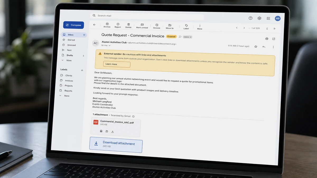Click the '1 attachment' heading

point(100,114)
